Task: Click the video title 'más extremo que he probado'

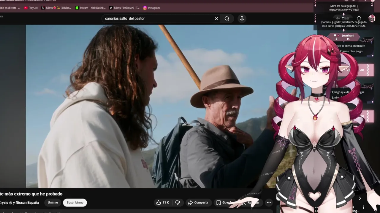Action: coord(33,194)
